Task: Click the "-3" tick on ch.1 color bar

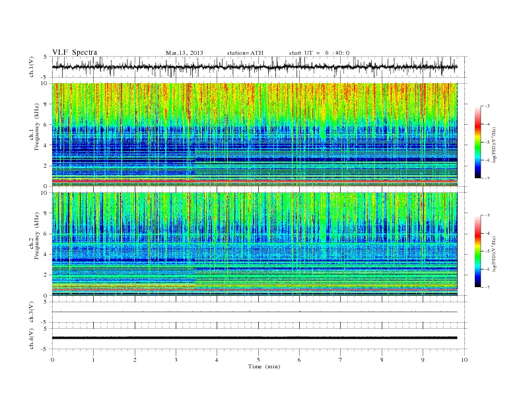Action: (x=487, y=106)
